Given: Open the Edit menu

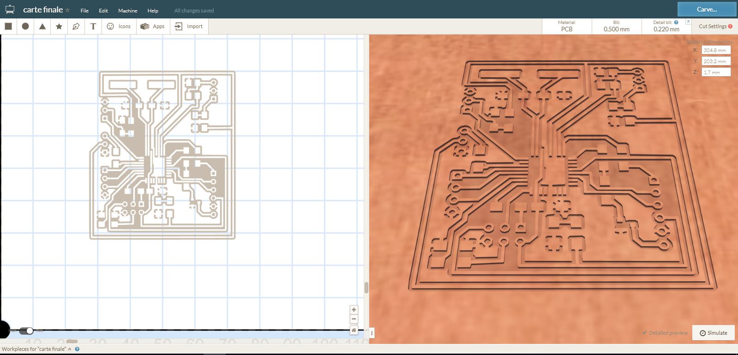Looking at the screenshot, I should (103, 11).
